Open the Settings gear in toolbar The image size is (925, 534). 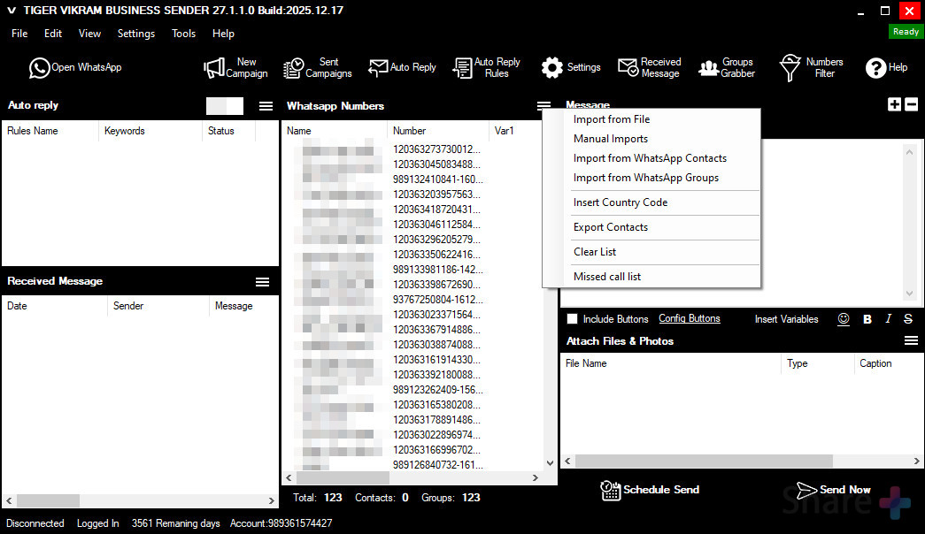571,68
